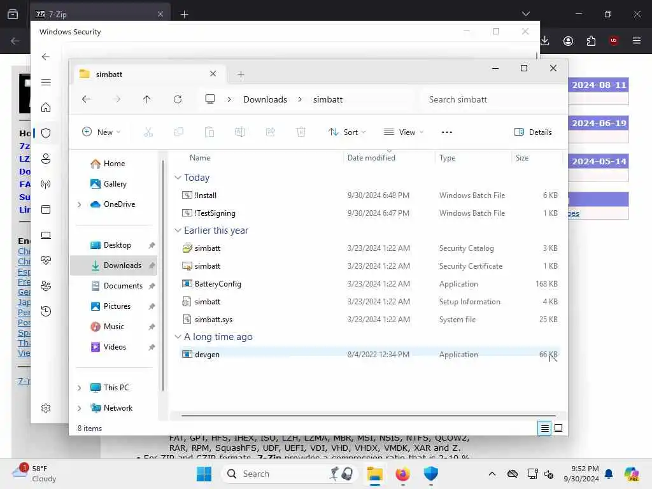Select Gallery in the navigation pane
652x489 pixels.
(113, 184)
